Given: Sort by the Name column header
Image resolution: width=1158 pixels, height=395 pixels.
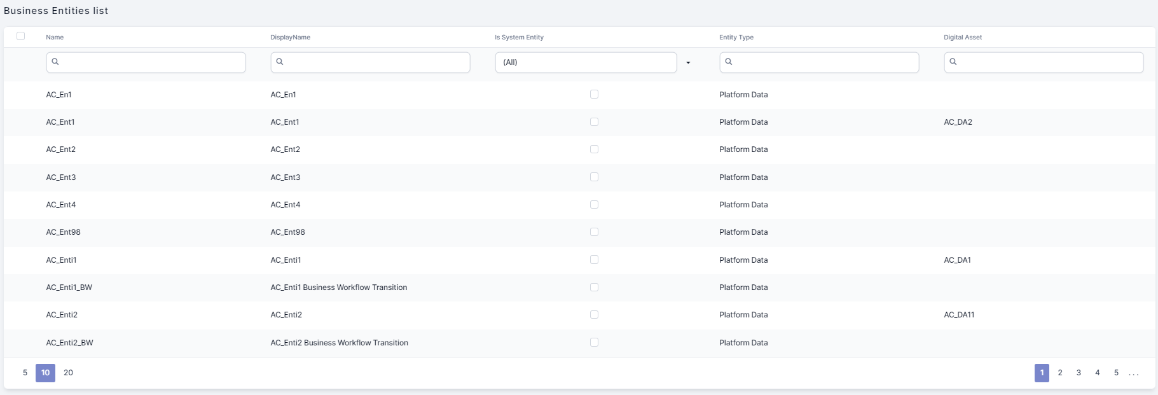Looking at the screenshot, I should click(x=55, y=38).
